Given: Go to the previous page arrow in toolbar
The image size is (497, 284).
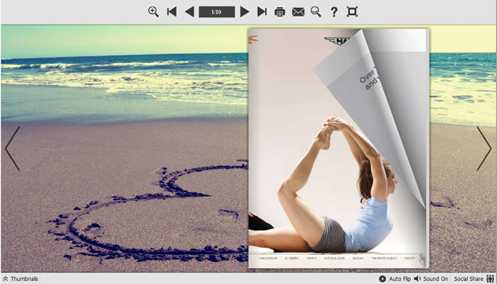Looking at the screenshot, I should click(x=189, y=12).
